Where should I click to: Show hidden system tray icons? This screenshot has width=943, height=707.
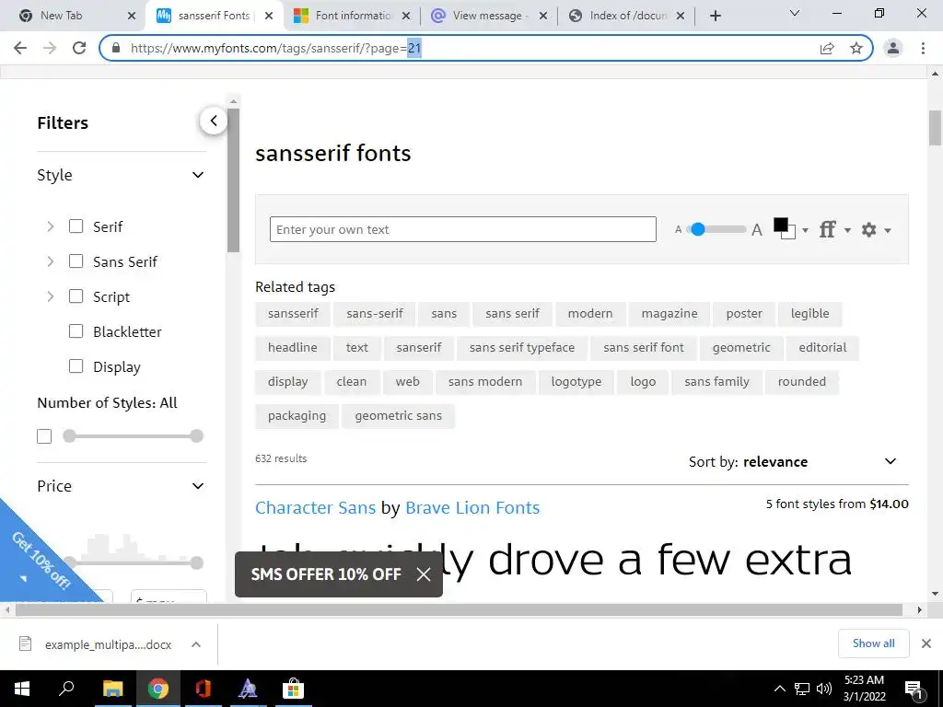click(x=779, y=689)
